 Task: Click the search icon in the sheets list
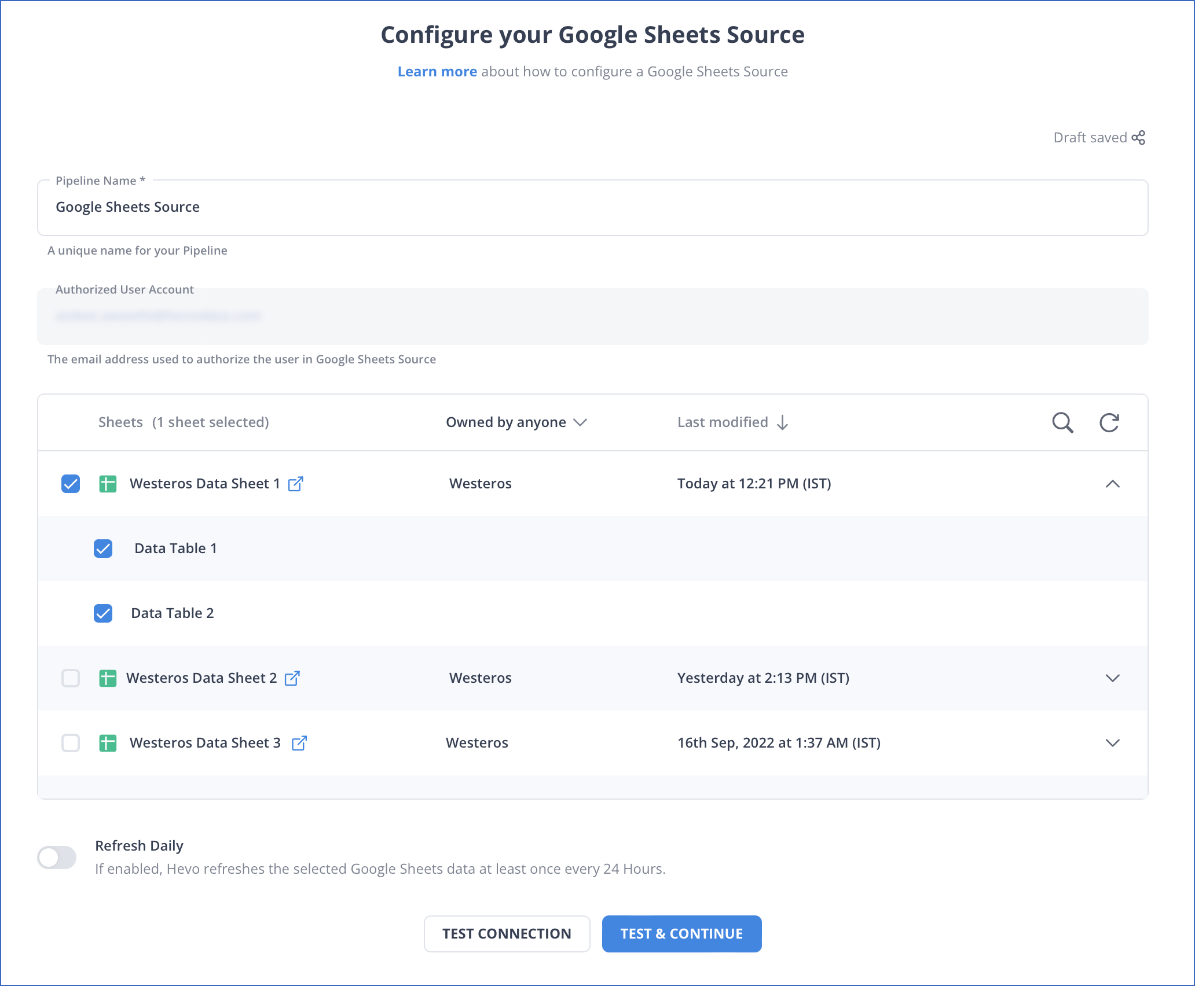pyautogui.click(x=1062, y=423)
